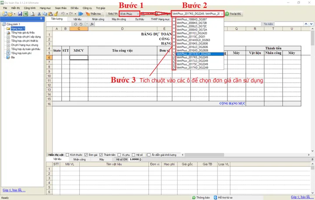This screenshot has height=200, width=315.
Task: Select Tổng hợp giá dự thầu in the tree
Action: (23, 32)
